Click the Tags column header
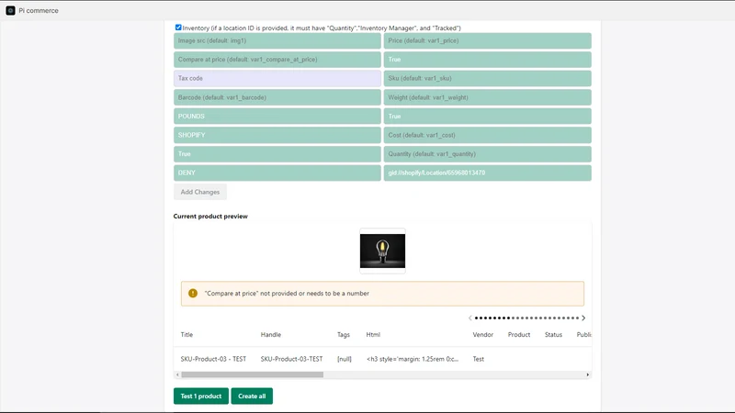Screen dimensions: 735x413 [x=344, y=335]
